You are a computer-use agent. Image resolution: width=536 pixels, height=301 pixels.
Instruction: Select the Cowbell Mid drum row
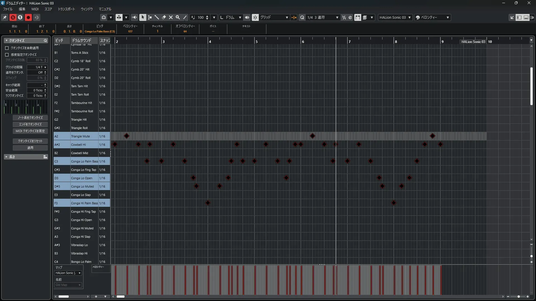(x=80, y=153)
